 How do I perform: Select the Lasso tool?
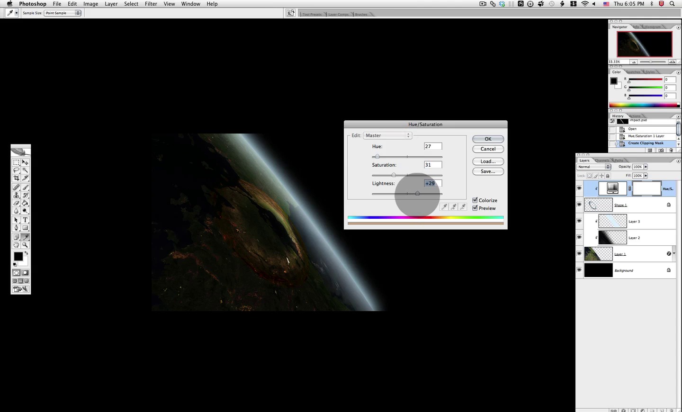pyautogui.click(x=16, y=170)
